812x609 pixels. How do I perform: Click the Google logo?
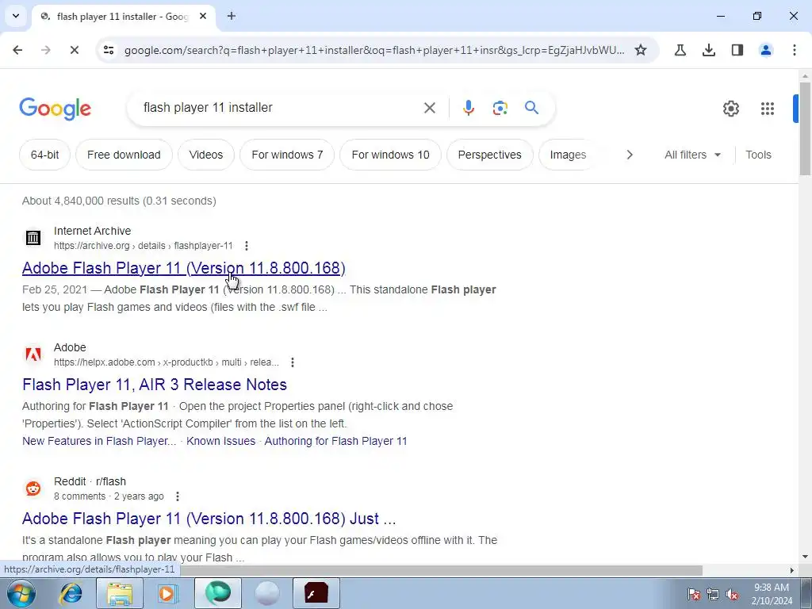point(55,108)
